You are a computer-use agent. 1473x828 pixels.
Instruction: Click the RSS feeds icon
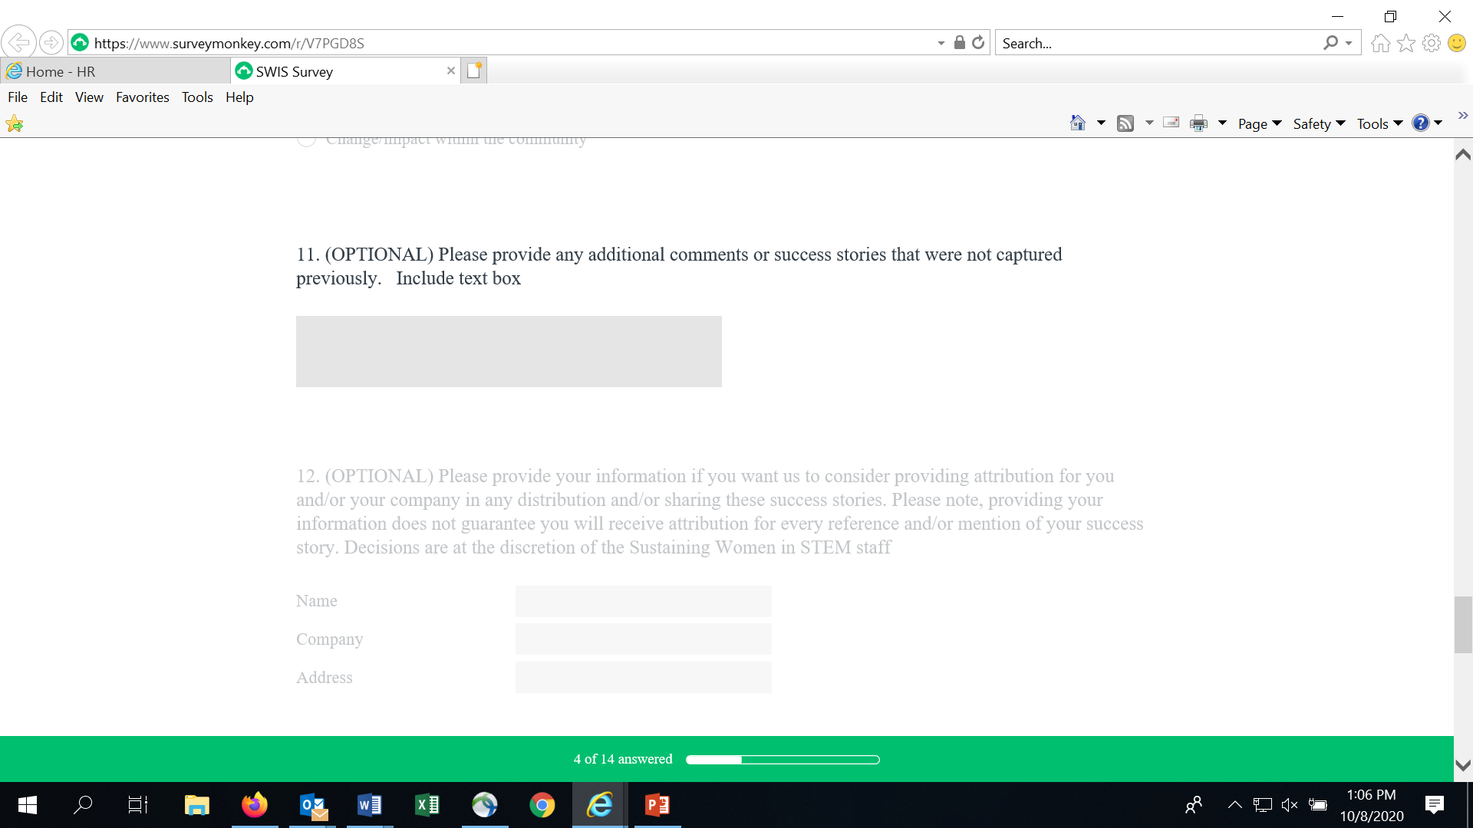[1125, 123]
